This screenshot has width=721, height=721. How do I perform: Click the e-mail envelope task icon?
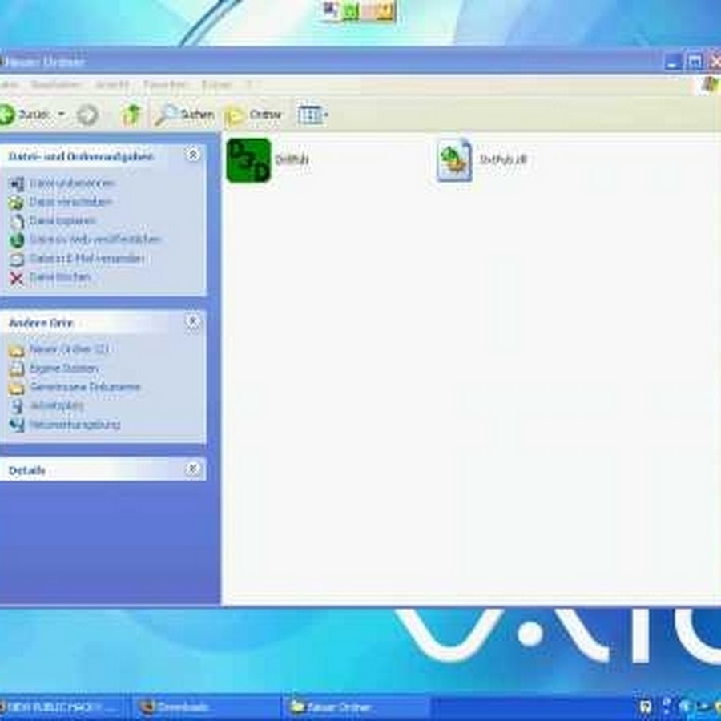point(17,260)
